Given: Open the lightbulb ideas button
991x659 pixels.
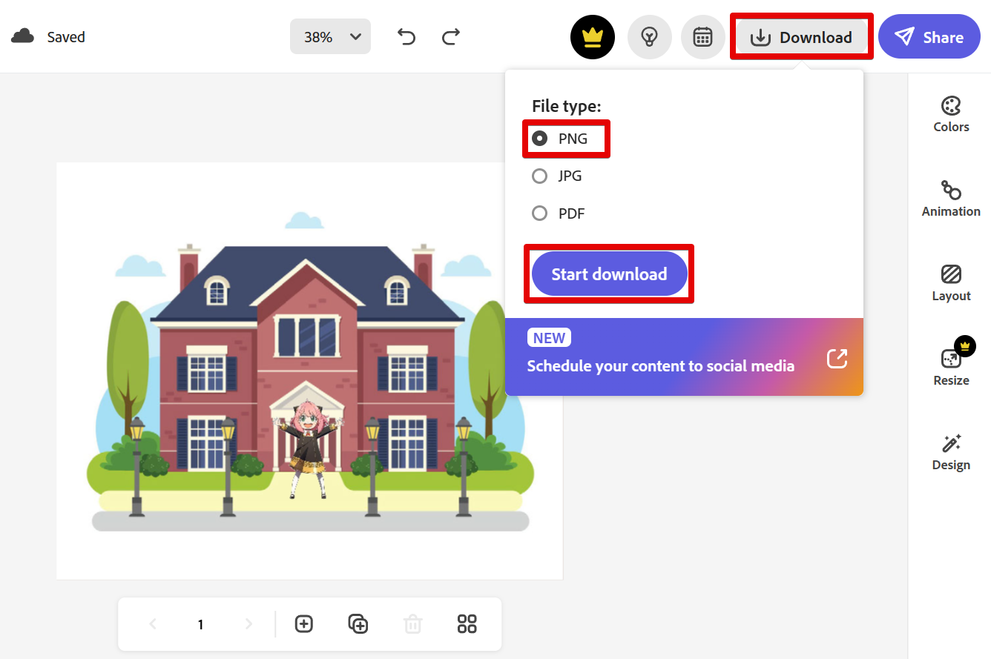Looking at the screenshot, I should point(650,37).
